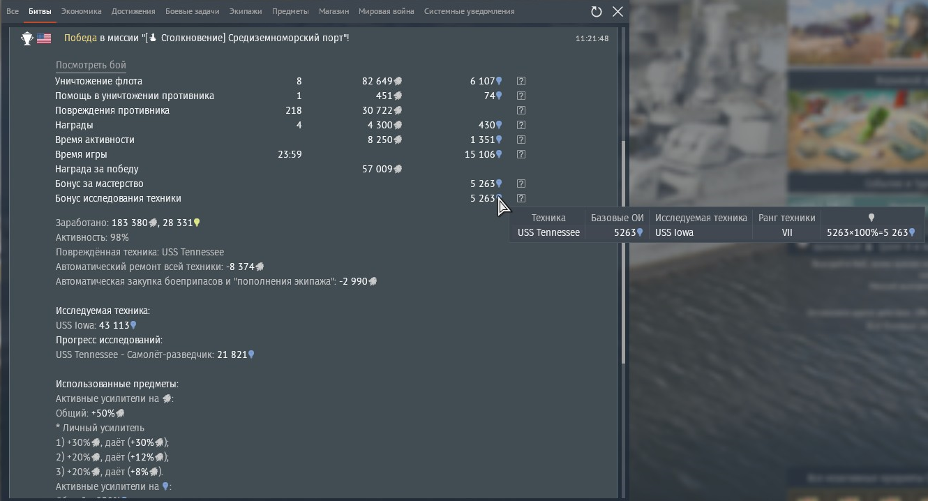Click help icon for Время игры row
Image resolution: width=928 pixels, height=501 pixels.
(x=521, y=154)
